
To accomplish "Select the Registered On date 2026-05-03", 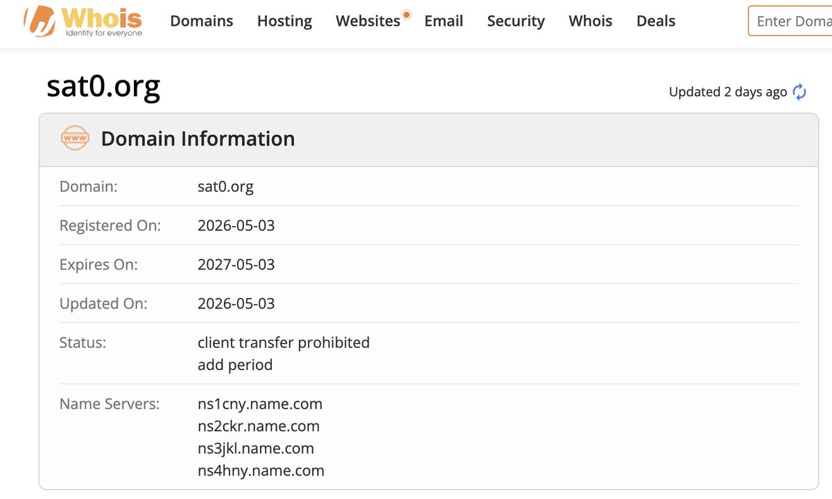I will coord(236,225).
